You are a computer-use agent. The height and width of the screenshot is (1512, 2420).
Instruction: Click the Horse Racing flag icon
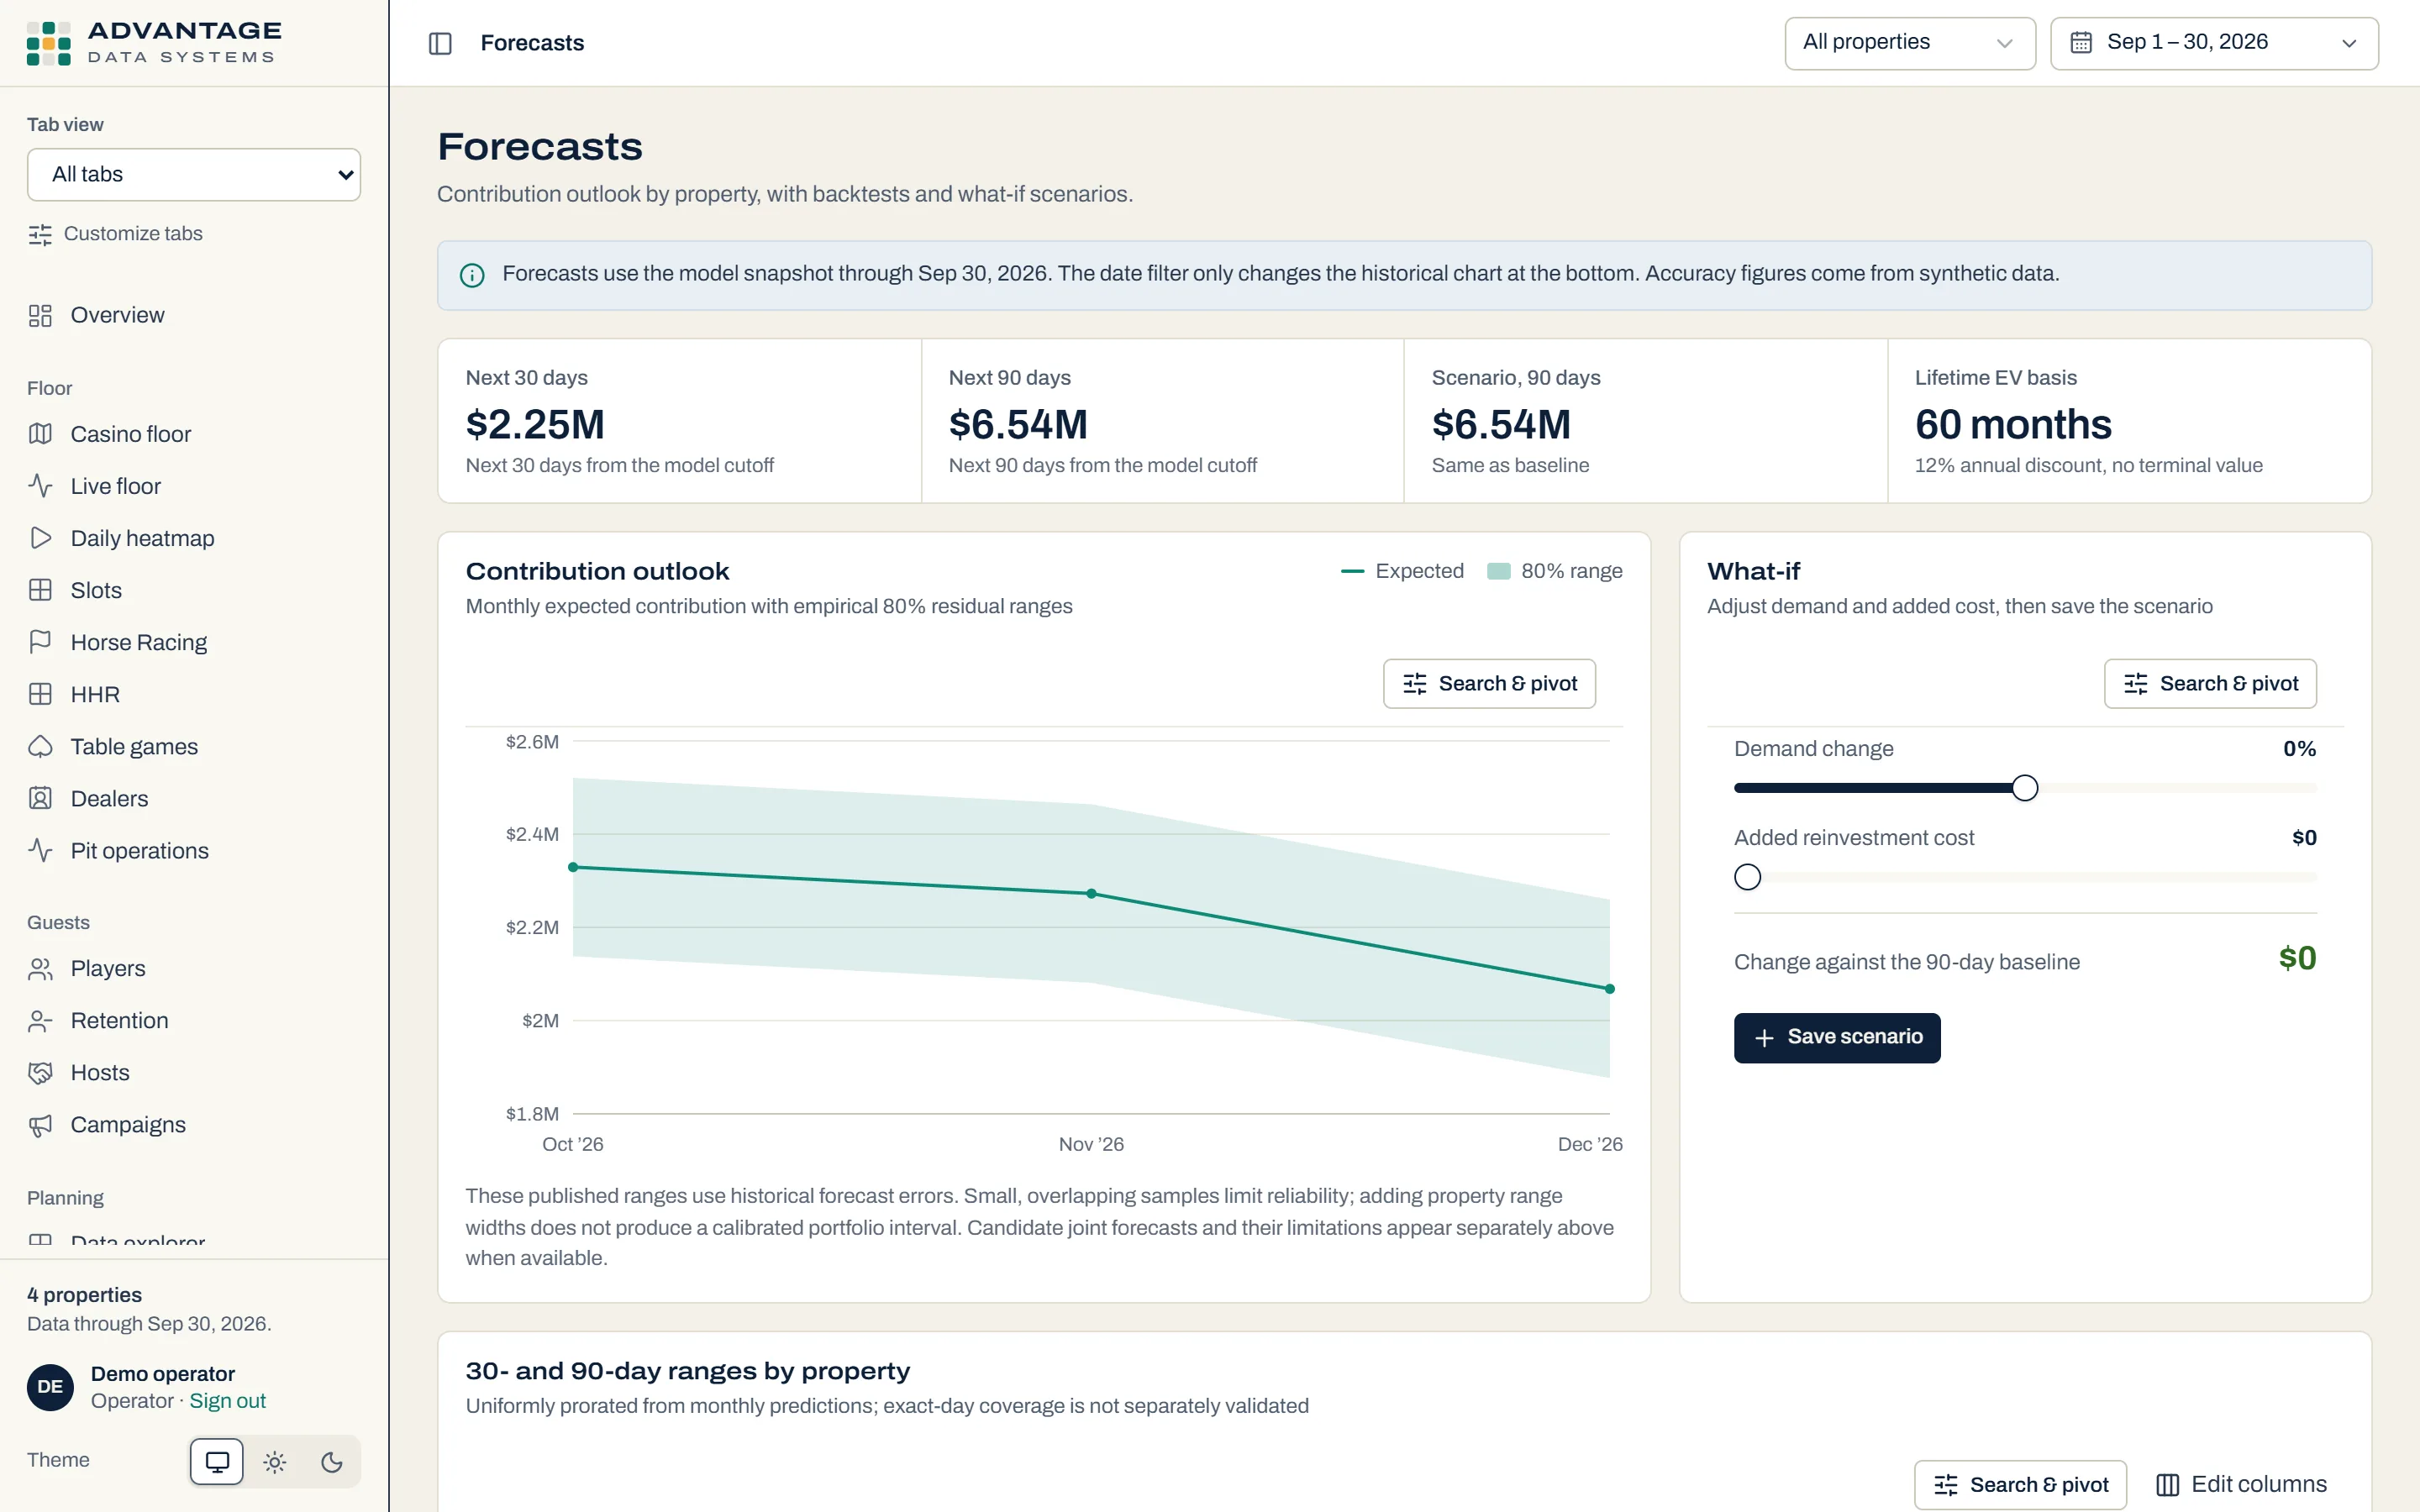pyautogui.click(x=40, y=642)
